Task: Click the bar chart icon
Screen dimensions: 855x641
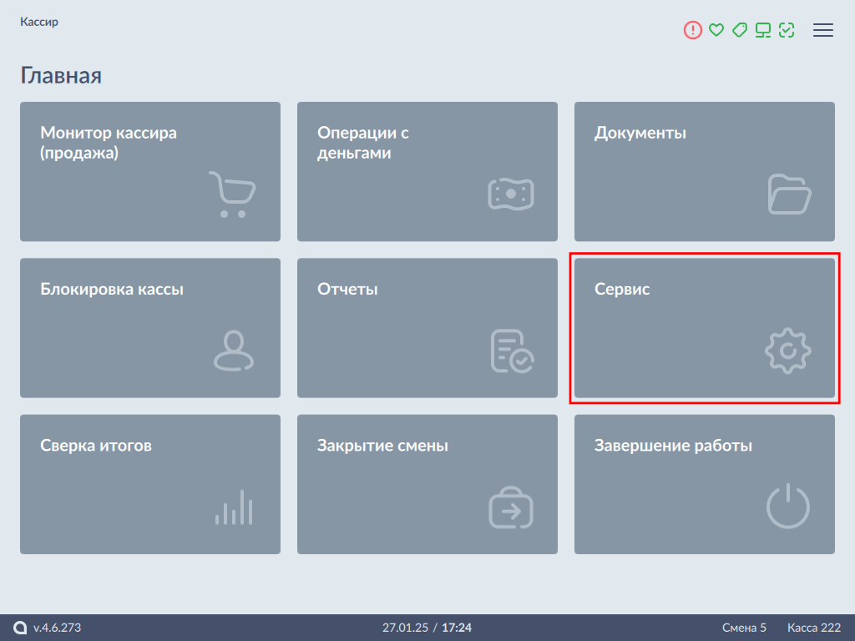Action: (234, 507)
